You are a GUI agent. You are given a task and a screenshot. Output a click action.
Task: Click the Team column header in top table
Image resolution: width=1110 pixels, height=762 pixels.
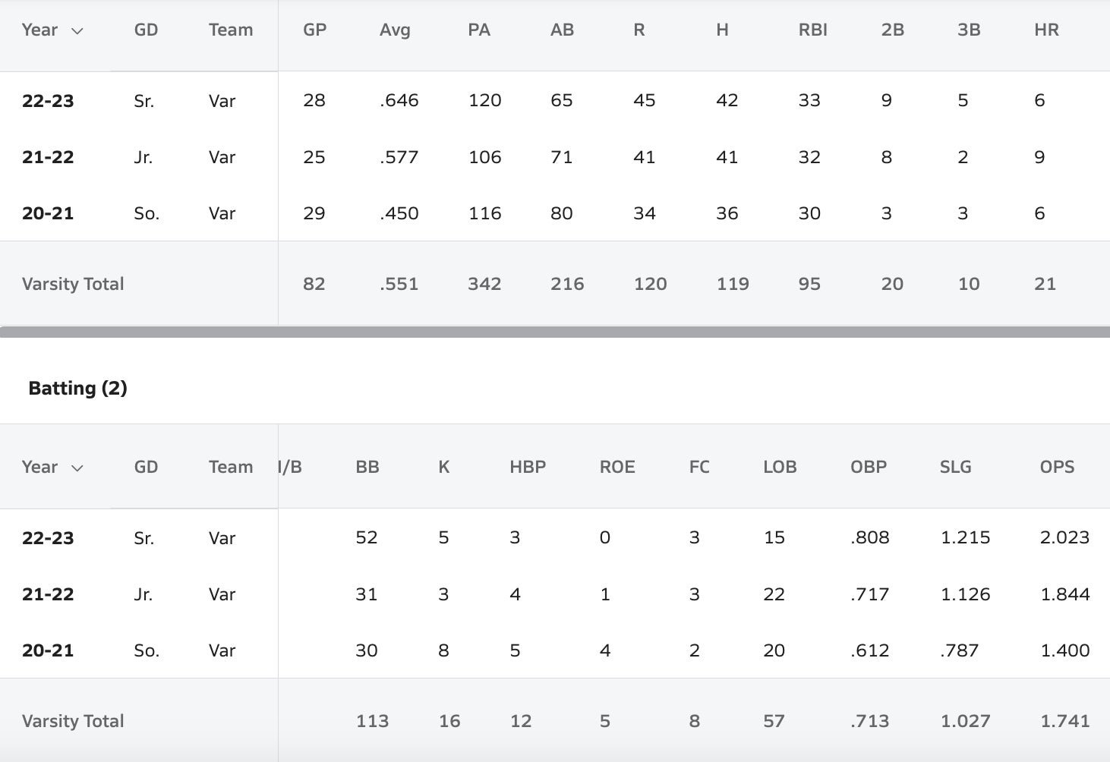click(231, 30)
